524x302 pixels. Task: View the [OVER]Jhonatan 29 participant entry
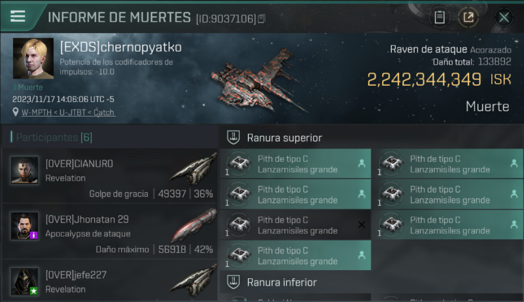coord(110,232)
